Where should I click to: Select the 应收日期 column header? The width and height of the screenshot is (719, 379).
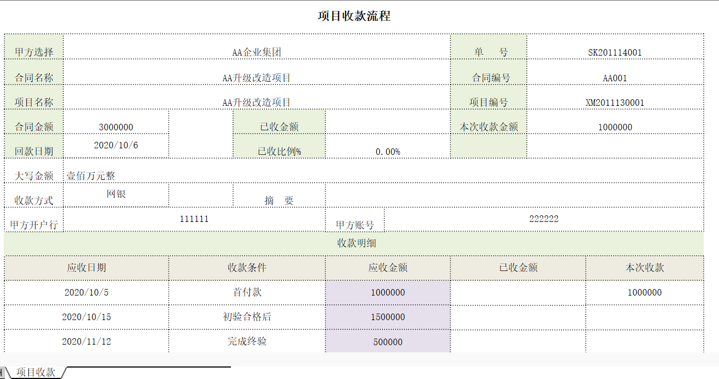tap(86, 268)
